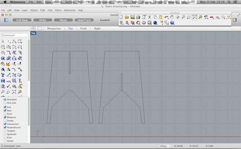Open the Analyze menu

point(147,2)
